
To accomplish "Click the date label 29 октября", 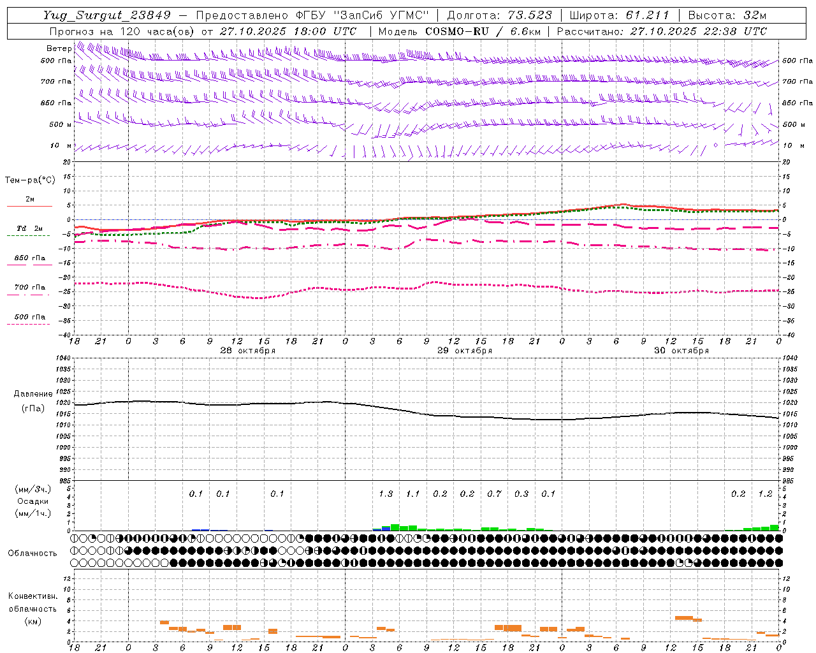I will tap(465, 350).
